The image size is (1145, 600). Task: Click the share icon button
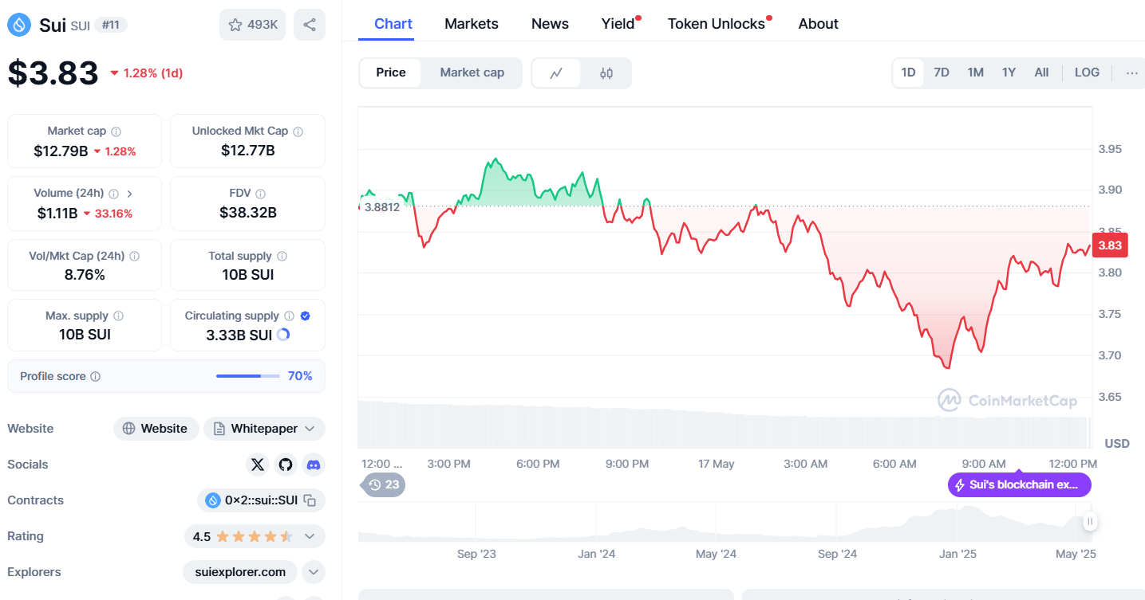pyautogui.click(x=310, y=25)
